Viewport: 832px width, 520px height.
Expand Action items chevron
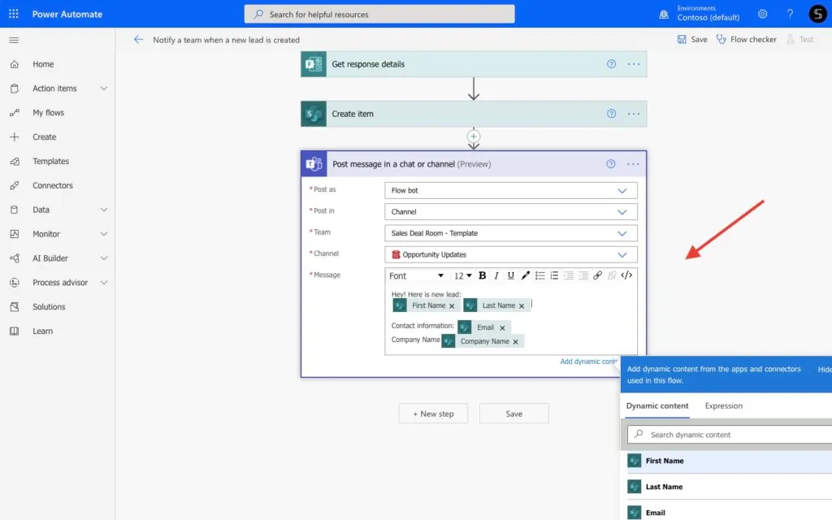click(x=104, y=89)
